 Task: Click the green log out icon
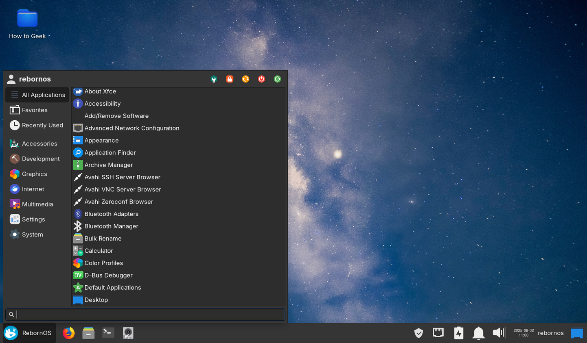[277, 79]
